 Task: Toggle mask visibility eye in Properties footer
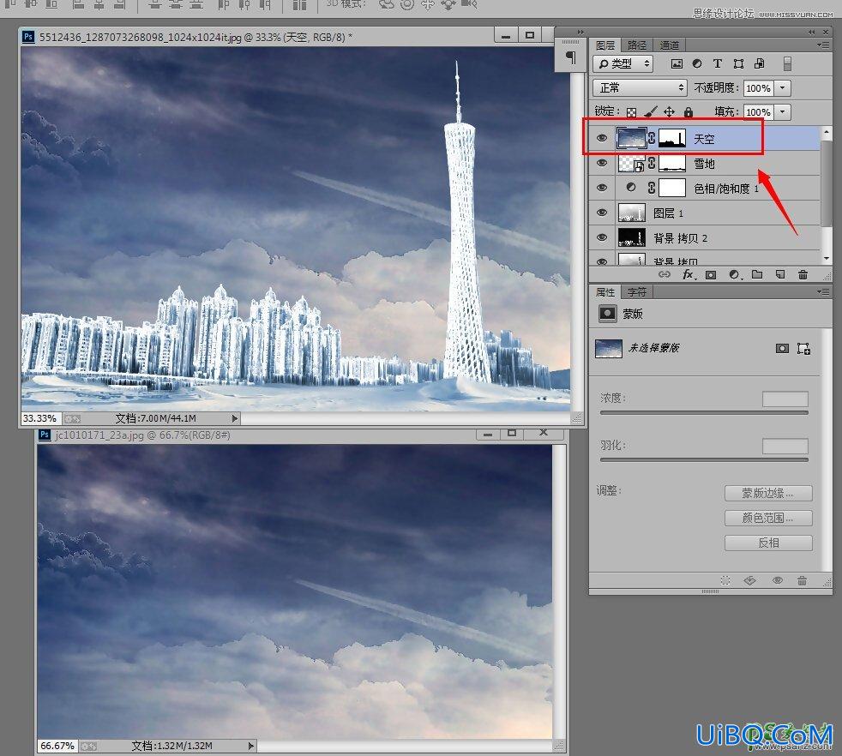[777, 580]
